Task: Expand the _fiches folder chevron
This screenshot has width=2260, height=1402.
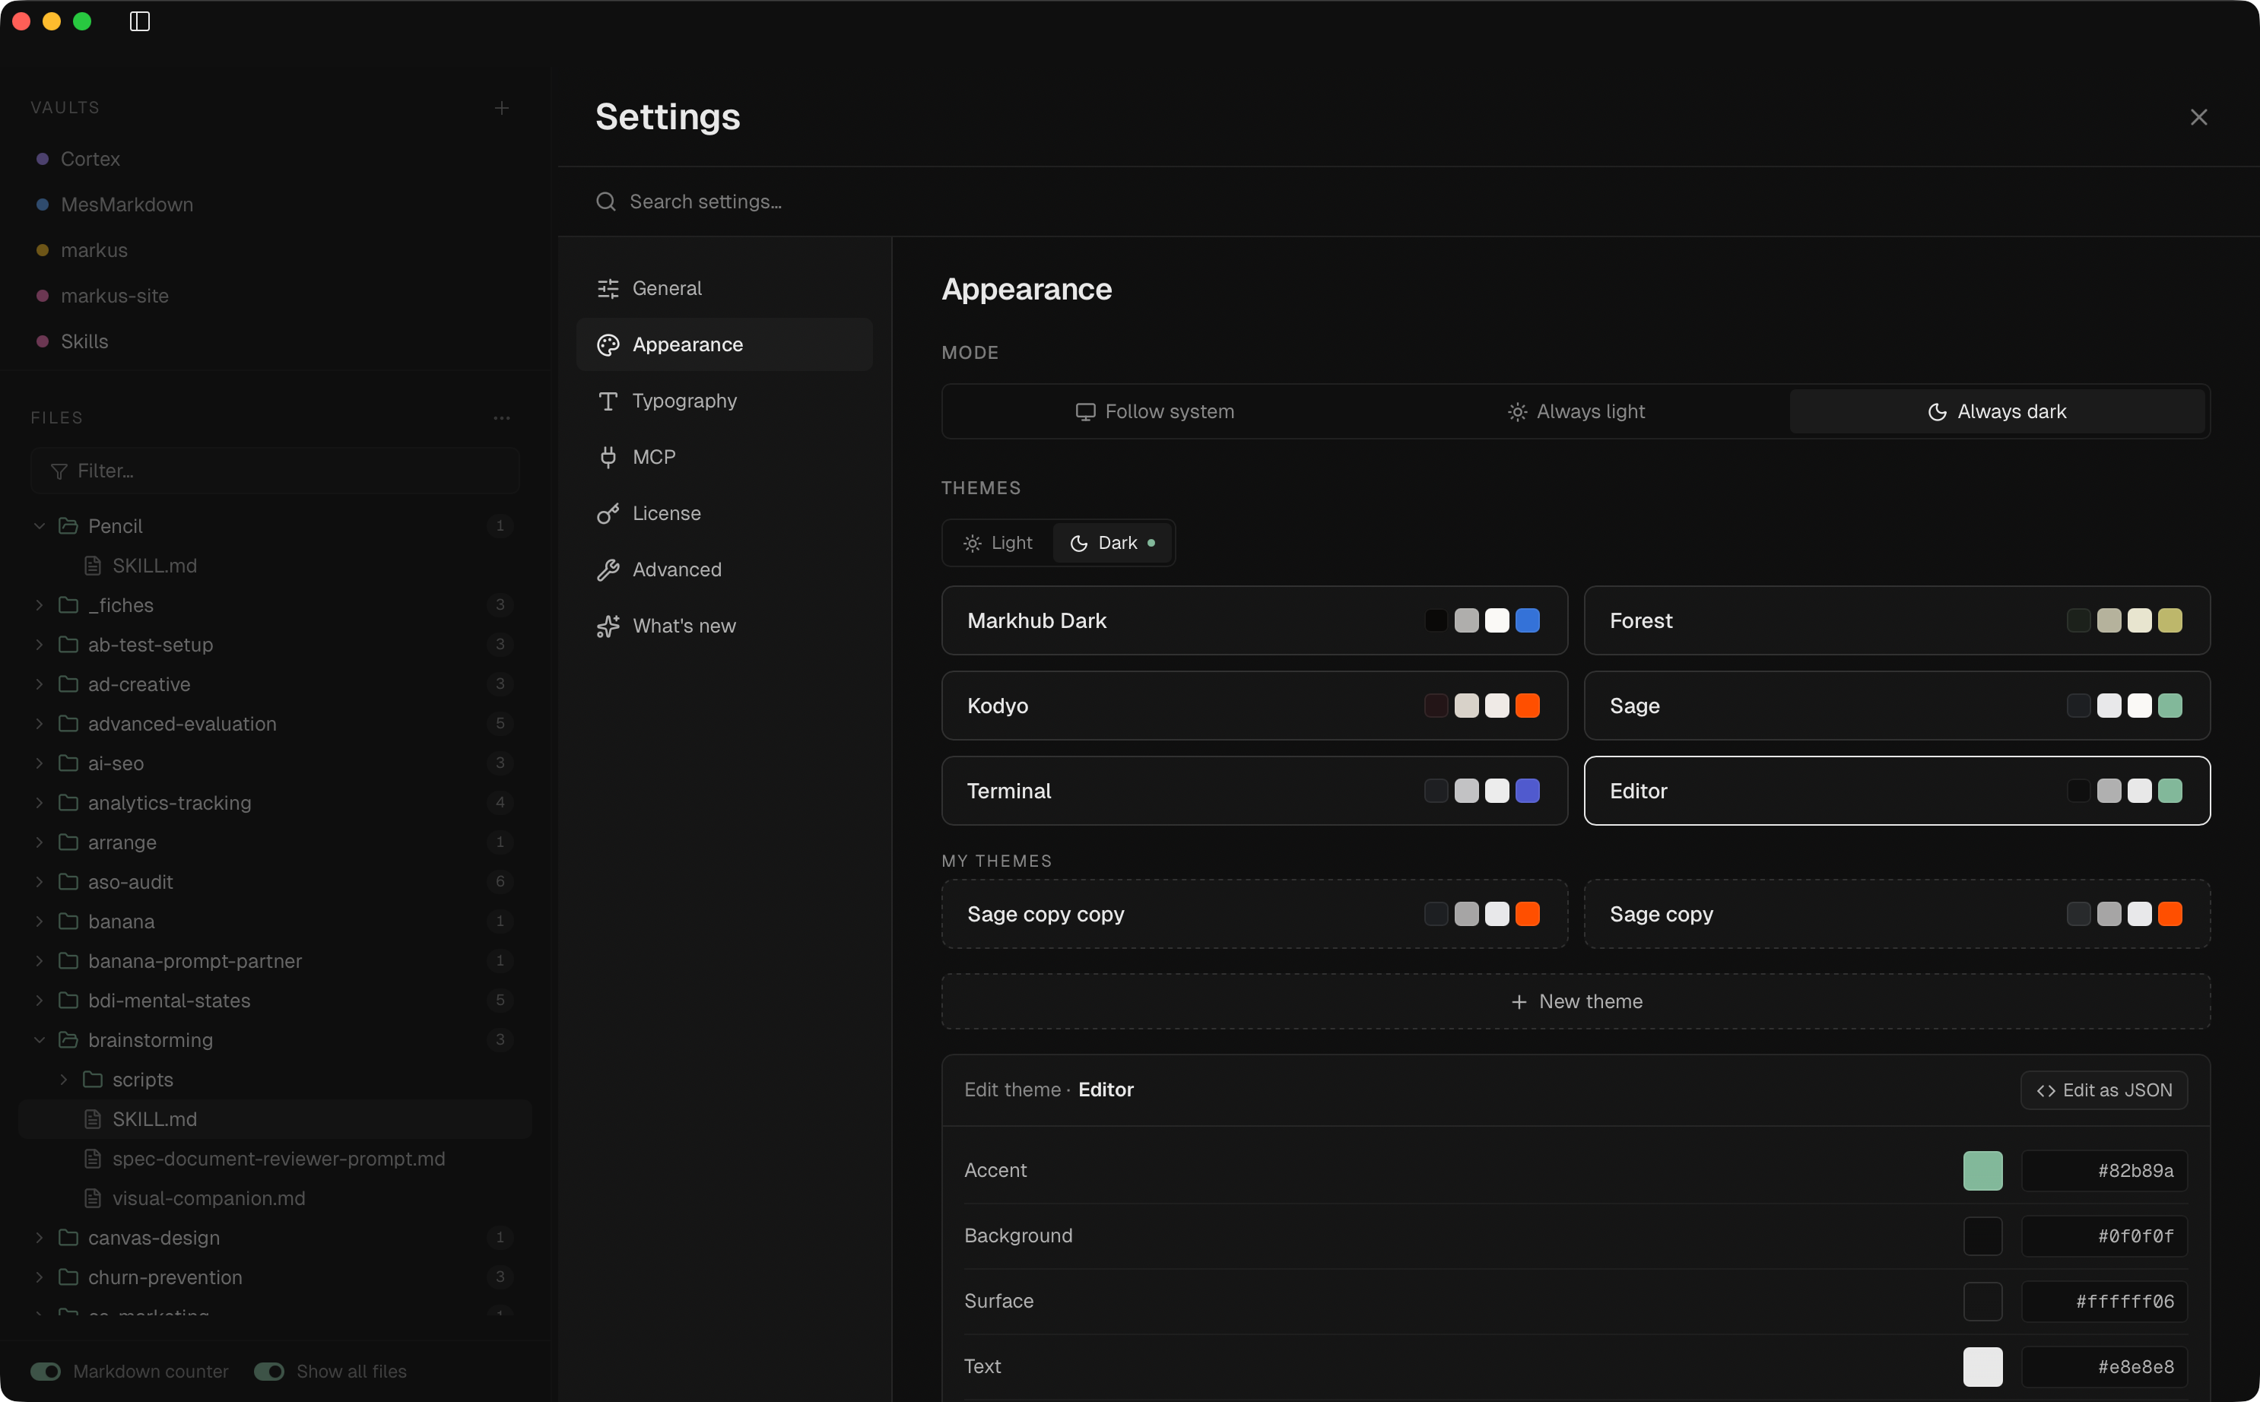Action: click(39, 604)
